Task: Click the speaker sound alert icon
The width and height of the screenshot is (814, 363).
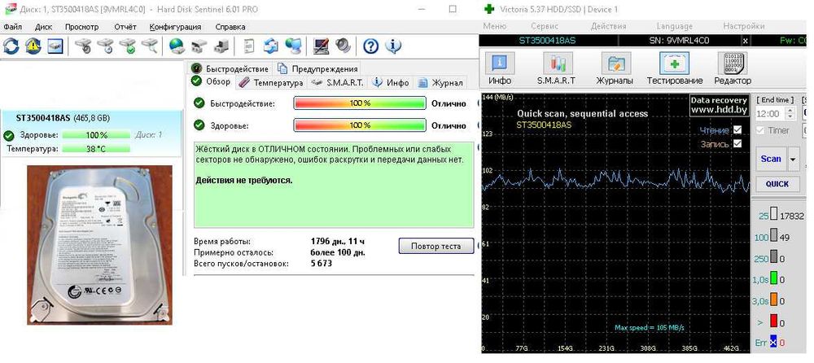Action: pyautogui.click(x=343, y=46)
